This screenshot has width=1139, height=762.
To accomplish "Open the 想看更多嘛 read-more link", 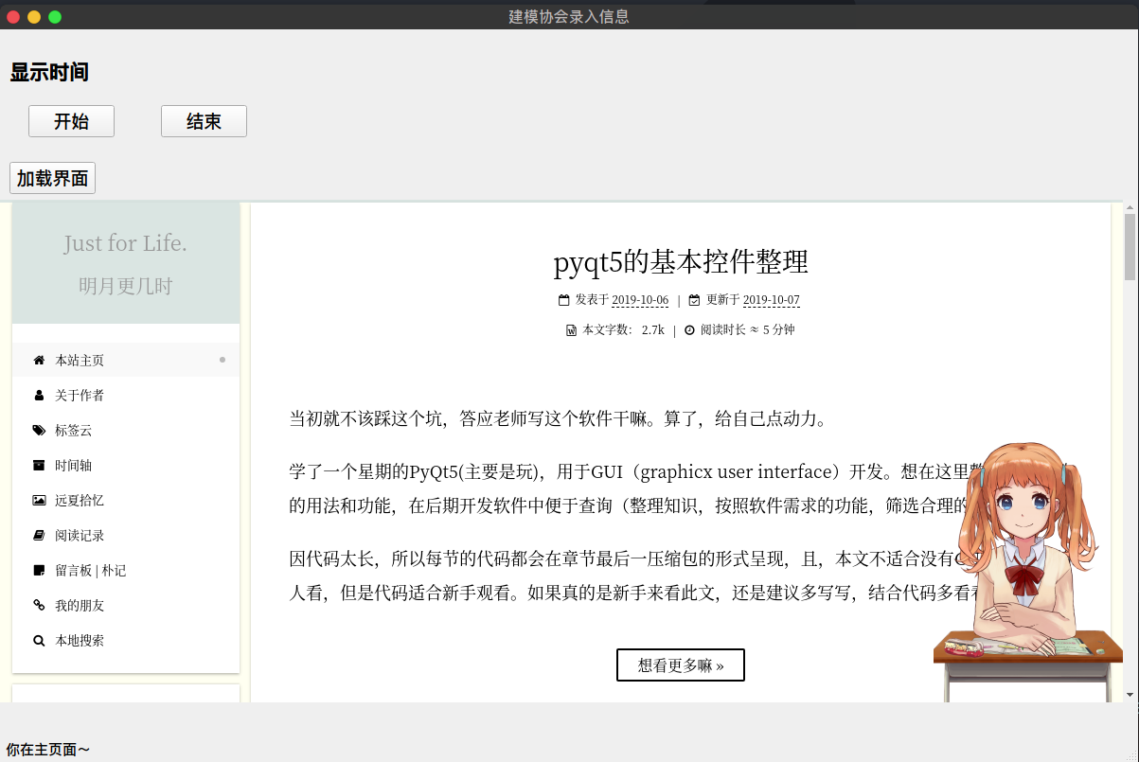I will (x=680, y=665).
